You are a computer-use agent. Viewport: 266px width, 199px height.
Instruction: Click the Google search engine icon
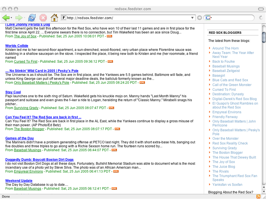(x=208, y=18)
